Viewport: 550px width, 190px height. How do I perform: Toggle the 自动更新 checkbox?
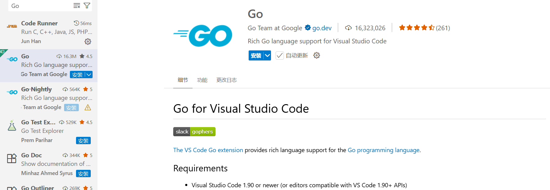(x=280, y=55)
